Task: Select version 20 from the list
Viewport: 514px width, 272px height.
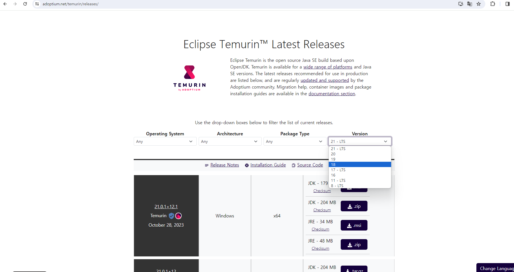Action: [x=360, y=154]
